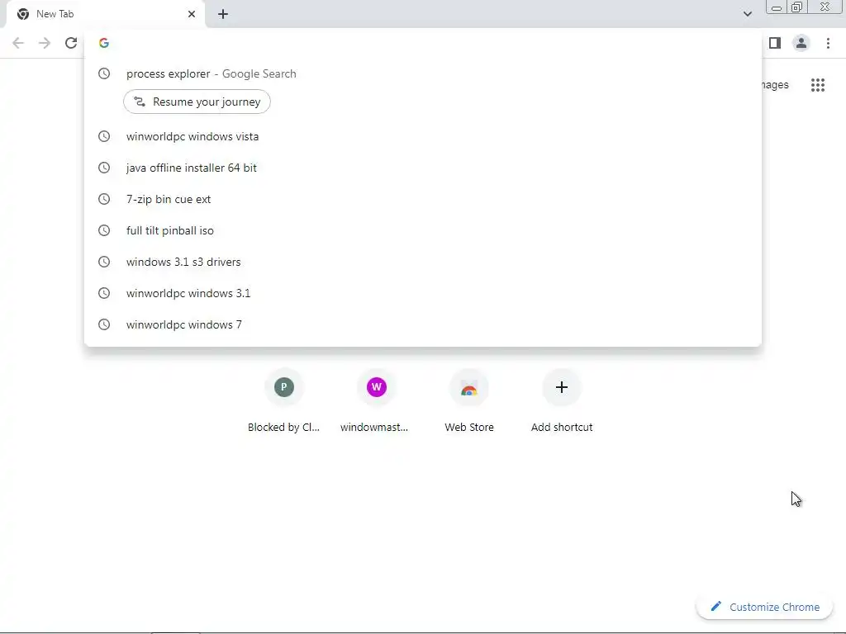
Task: Minimize the Chrome window
Action: (777, 7)
